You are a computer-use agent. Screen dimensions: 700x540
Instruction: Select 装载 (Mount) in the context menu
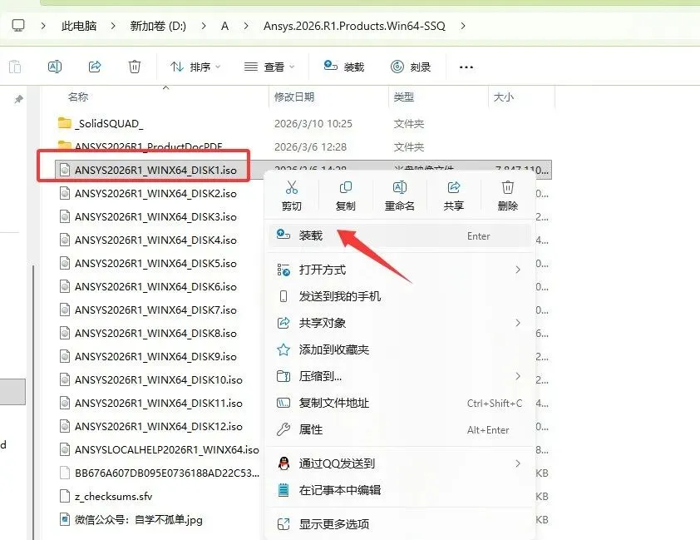click(x=400, y=235)
